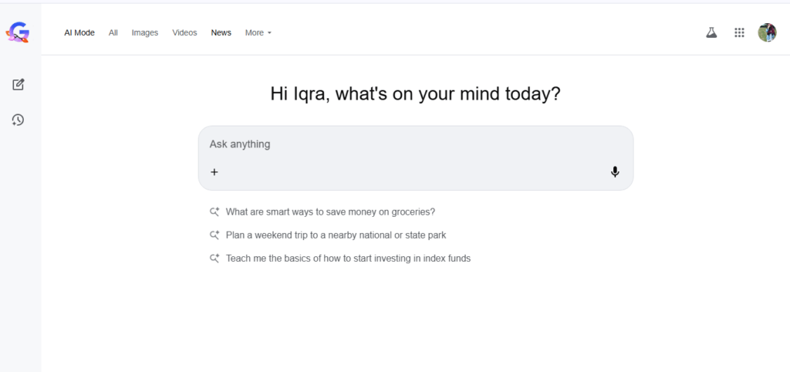Click the greeting 'Hi Iqra, what's on your mind today?'
This screenshot has width=790, height=372.
click(x=415, y=94)
